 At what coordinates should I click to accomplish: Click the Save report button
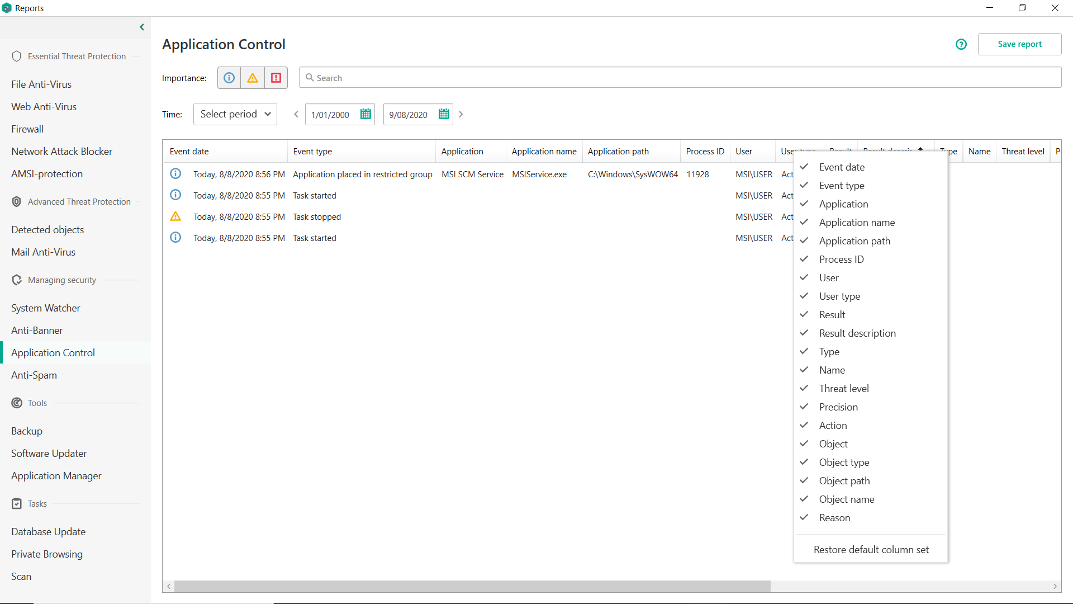pyautogui.click(x=1019, y=44)
